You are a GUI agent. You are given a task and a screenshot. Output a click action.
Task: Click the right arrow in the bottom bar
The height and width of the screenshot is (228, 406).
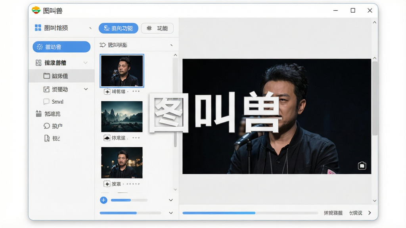point(370,213)
